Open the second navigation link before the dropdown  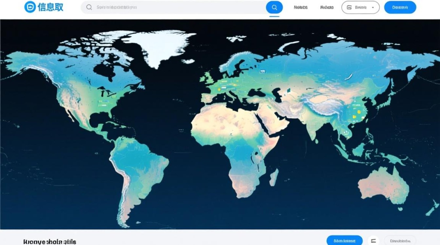(x=327, y=7)
